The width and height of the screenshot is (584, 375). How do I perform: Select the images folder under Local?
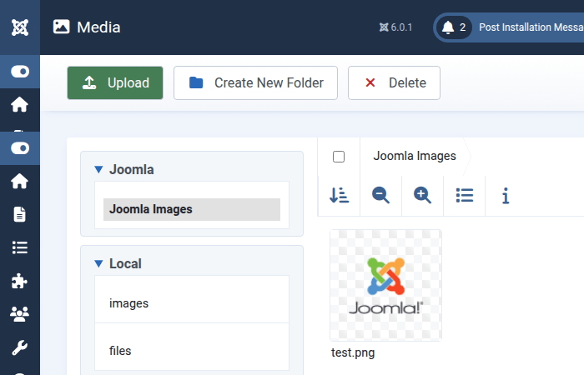point(128,303)
